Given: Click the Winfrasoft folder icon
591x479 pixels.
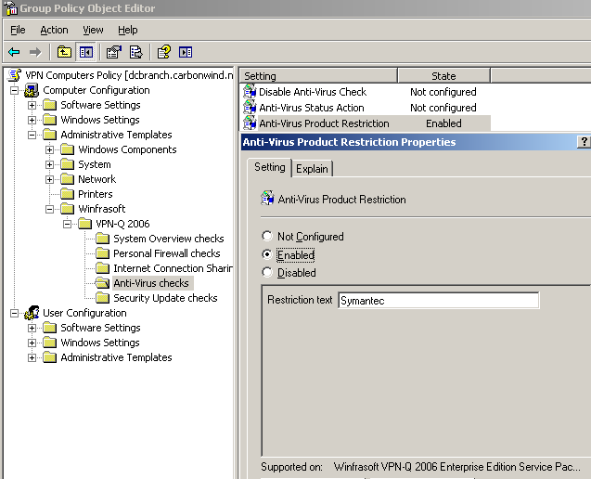Looking at the screenshot, I should coord(68,209).
